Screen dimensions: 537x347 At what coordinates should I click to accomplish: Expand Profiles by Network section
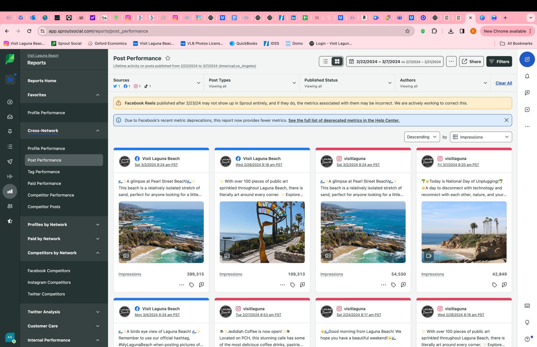pos(64,225)
